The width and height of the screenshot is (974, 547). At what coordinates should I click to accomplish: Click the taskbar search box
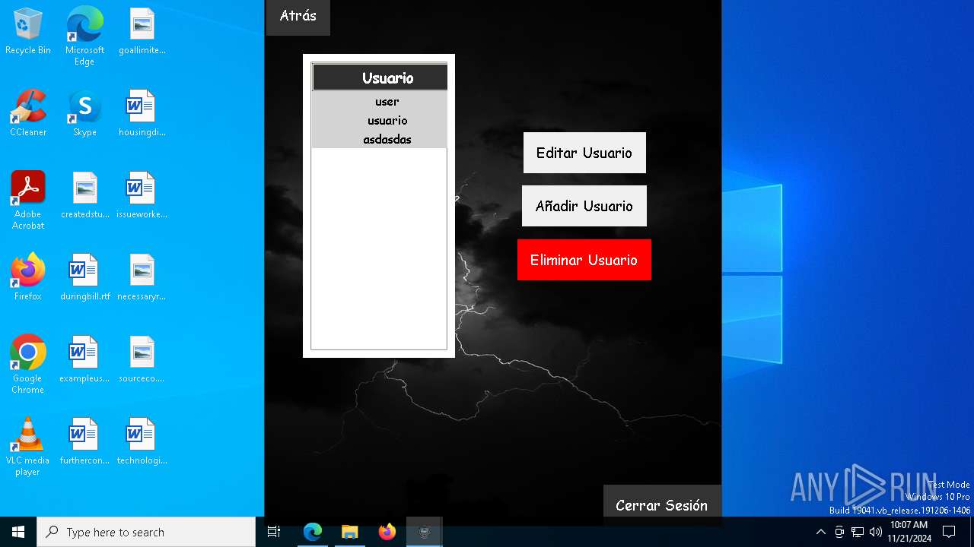(146, 532)
